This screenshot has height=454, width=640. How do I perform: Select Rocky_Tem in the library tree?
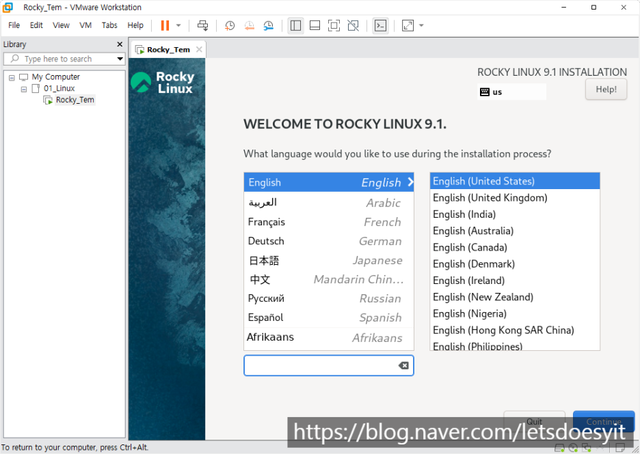(x=75, y=100)
